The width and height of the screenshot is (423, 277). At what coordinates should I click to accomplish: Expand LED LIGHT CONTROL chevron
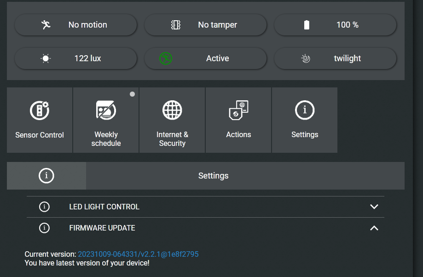tap(374, 207)
